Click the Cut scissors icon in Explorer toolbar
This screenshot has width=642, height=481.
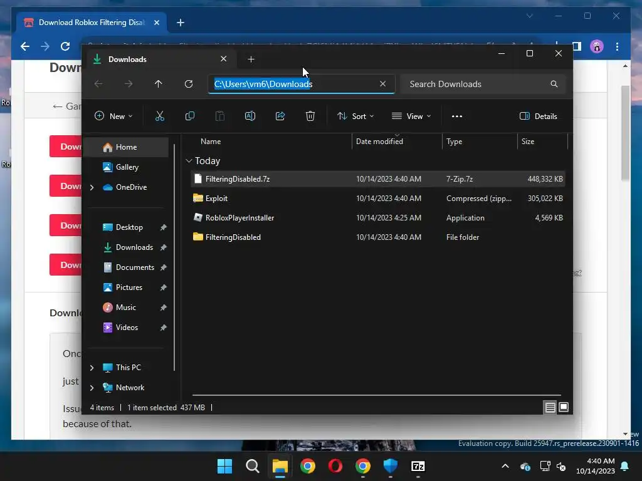[x=160, y=116]
